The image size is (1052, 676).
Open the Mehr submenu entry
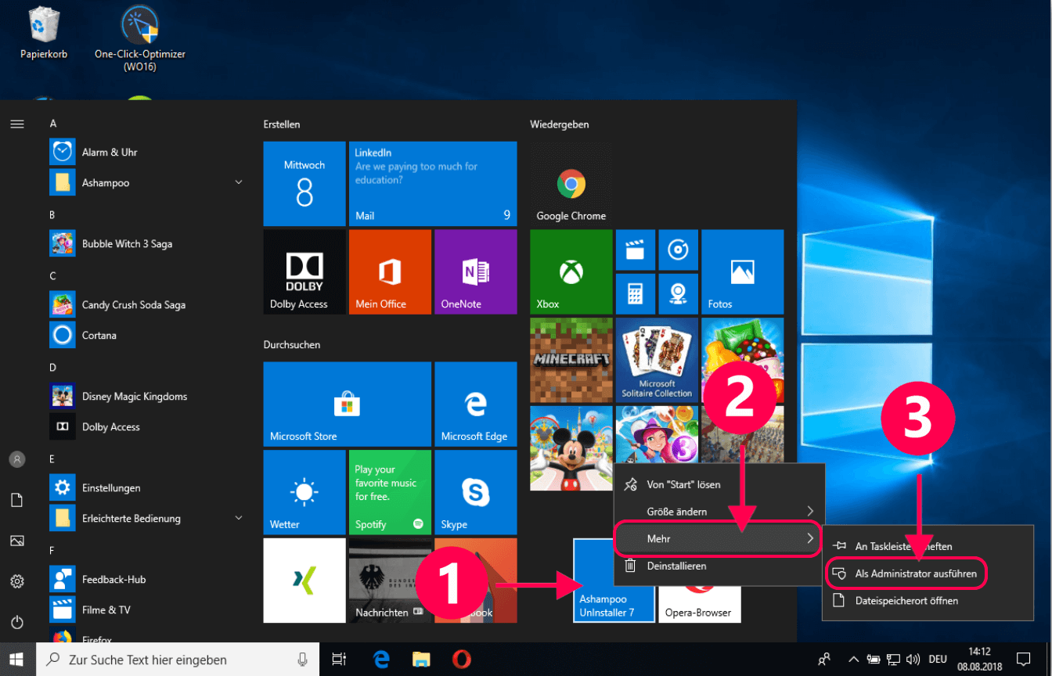(719, 538)
